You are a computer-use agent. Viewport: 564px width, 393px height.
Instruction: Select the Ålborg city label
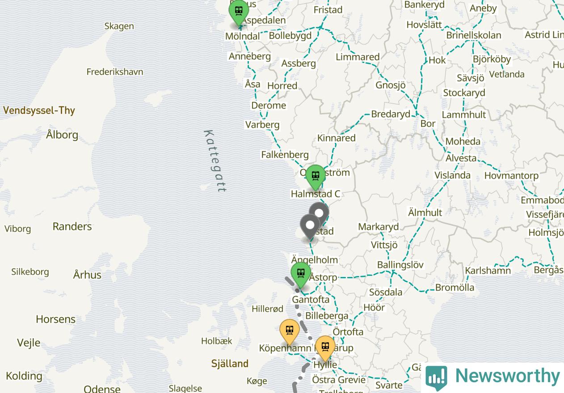62,134
